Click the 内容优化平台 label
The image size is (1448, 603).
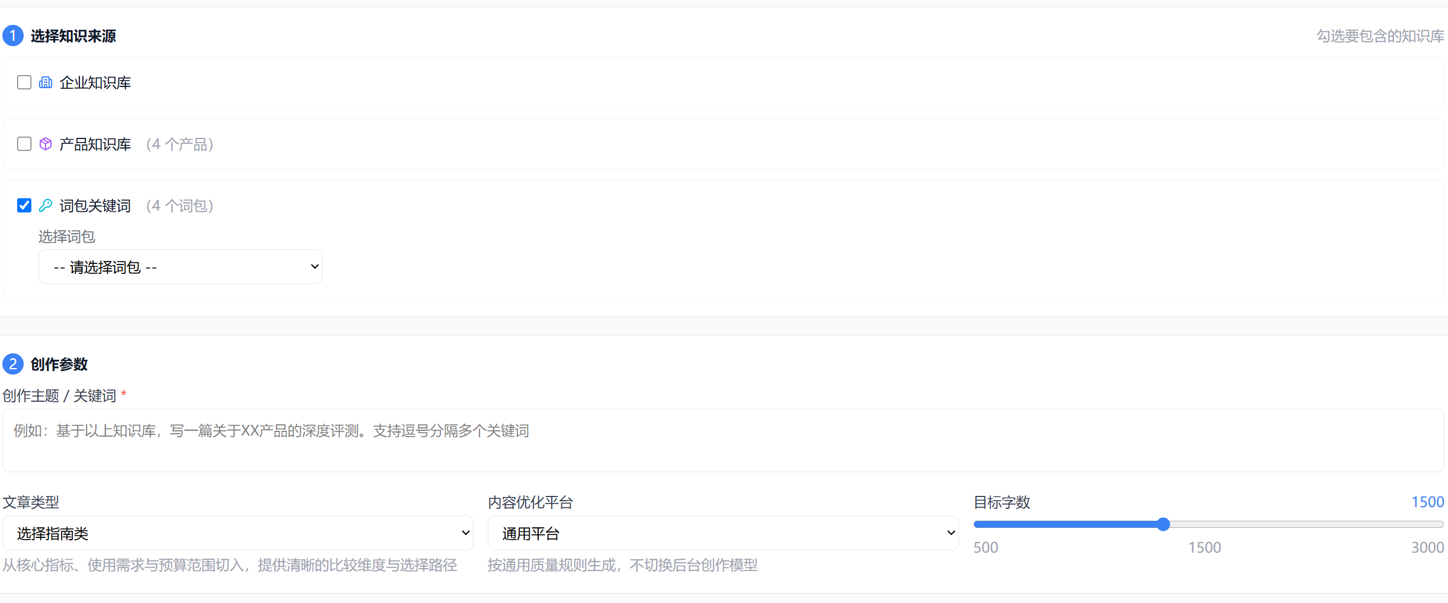530,502
